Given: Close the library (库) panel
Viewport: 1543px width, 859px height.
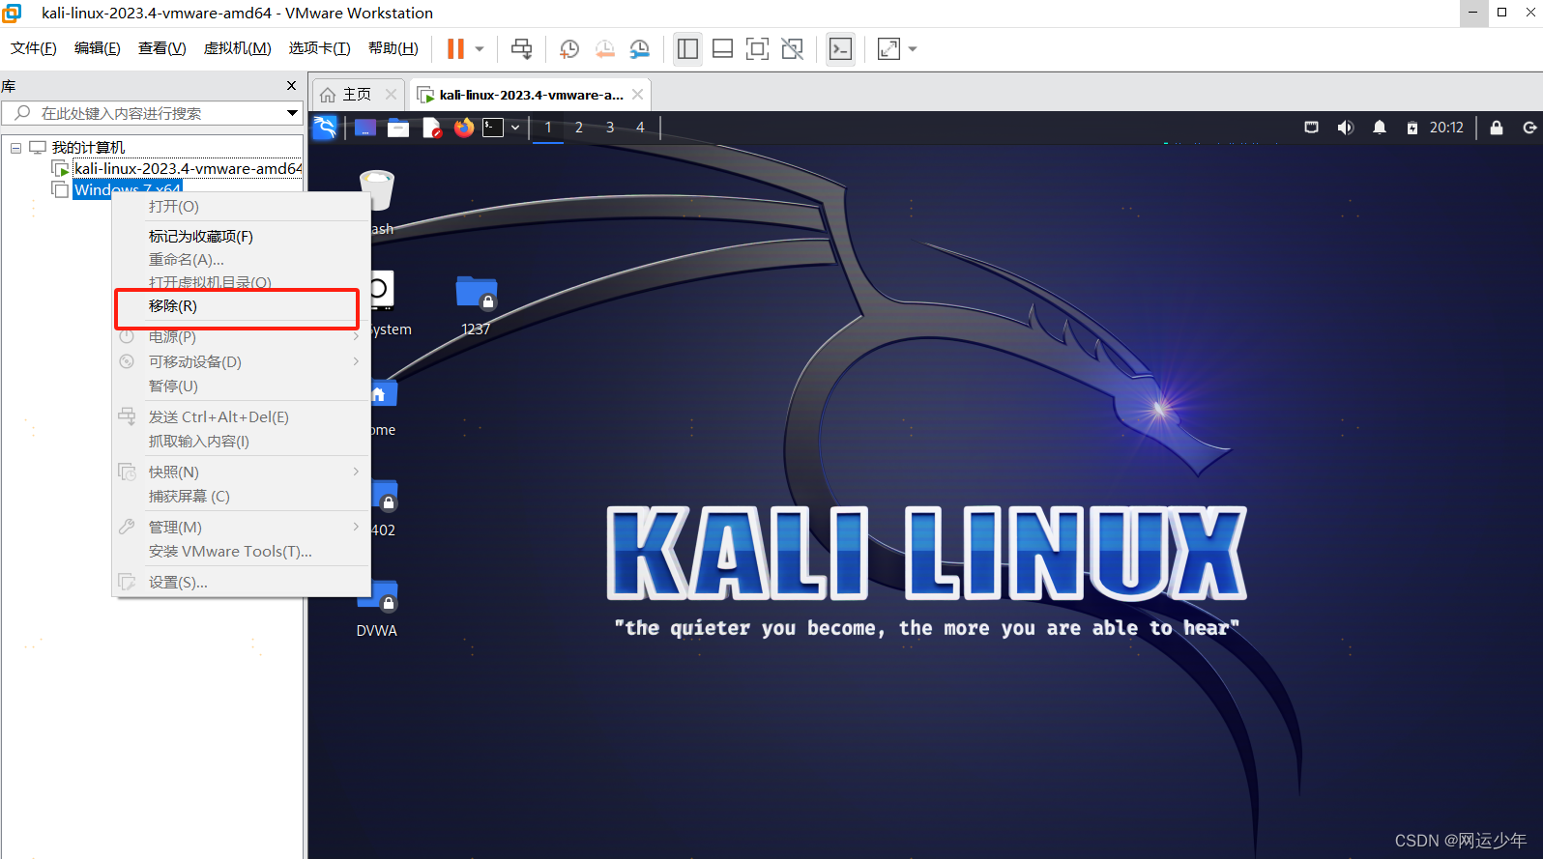Looking at the screenshot, I should 291,86.
